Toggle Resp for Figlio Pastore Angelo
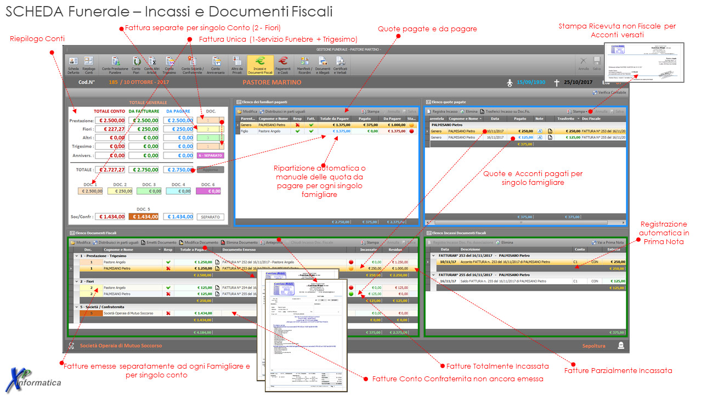702x395 pixels. click(297, 132)
